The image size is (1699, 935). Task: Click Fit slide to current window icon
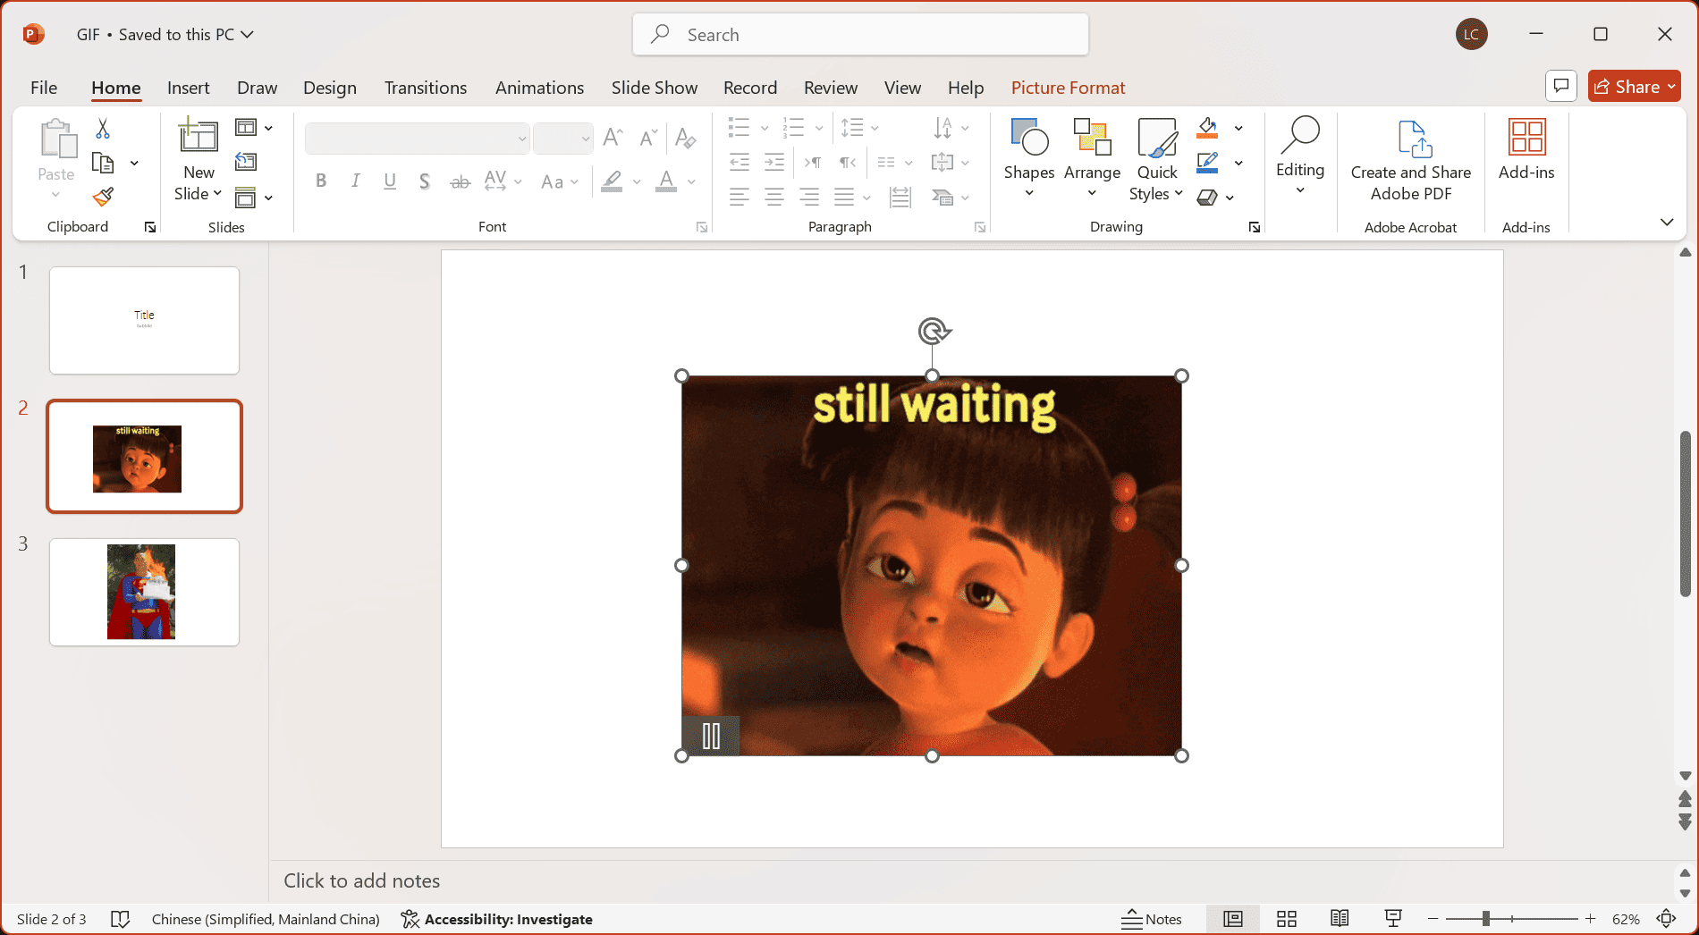(1666, 919)
